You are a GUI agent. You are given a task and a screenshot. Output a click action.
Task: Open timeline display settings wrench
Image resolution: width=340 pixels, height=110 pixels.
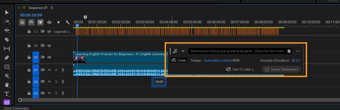[x=67, y=22]
